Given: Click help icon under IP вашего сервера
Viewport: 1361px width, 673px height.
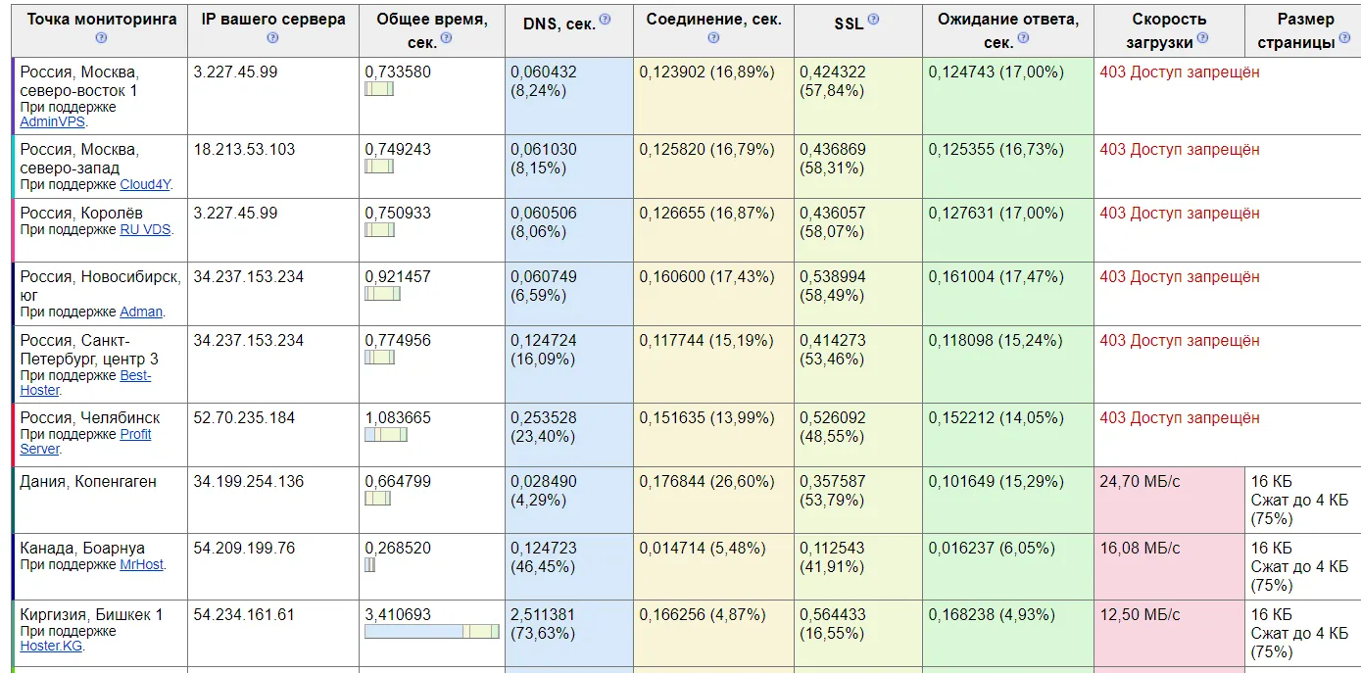Looking at the screenshot, I should tap(272, 38).
